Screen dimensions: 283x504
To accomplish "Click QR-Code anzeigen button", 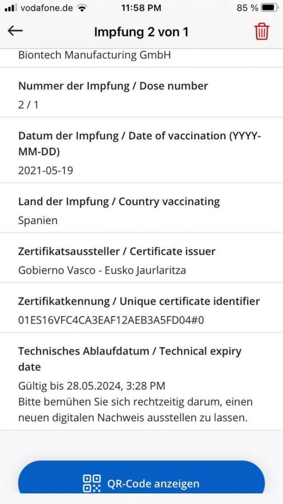I will (141, 478).
